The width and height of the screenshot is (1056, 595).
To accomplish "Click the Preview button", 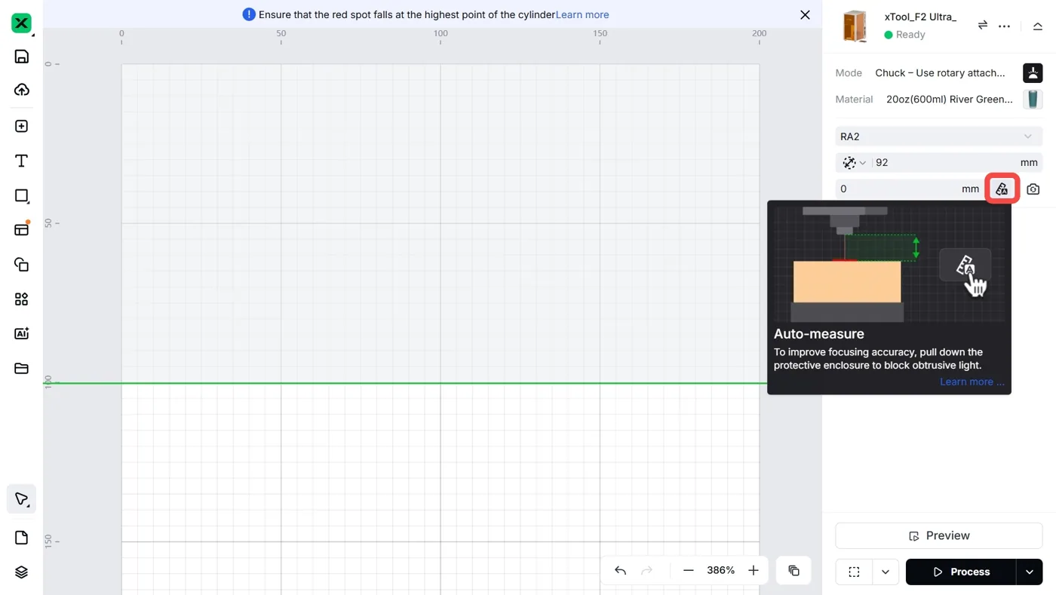I will pos(938,535).
